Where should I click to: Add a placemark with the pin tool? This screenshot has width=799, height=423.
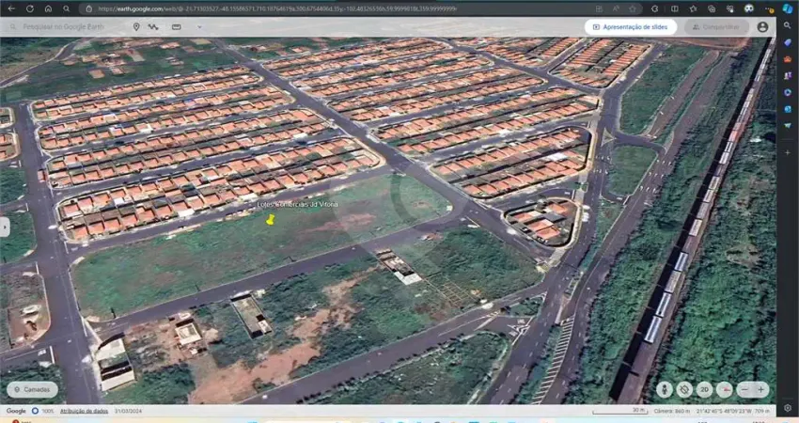tap(136, 27)
